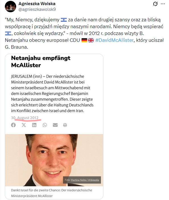Click the X share icon
169x200 pixels.
[x=24, y=125]
